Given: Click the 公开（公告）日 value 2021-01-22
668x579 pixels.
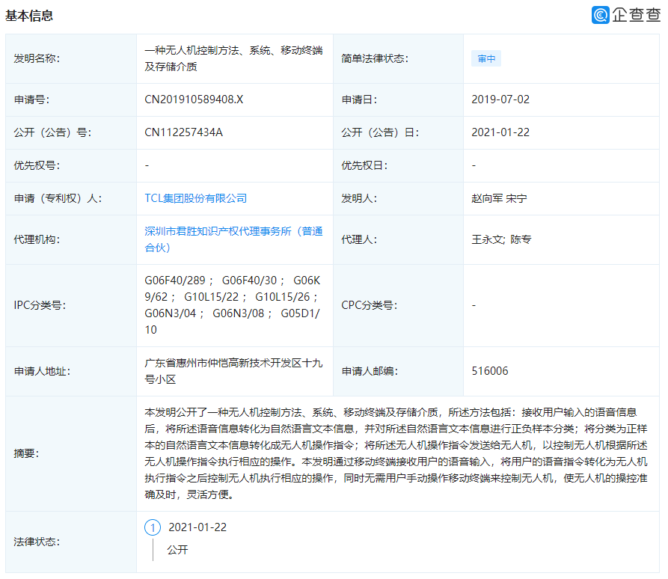Looking at the screenshot, I should 500,132.
